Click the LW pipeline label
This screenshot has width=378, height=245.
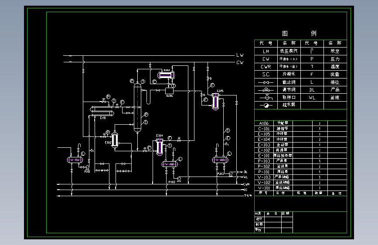tap(240, 55)
